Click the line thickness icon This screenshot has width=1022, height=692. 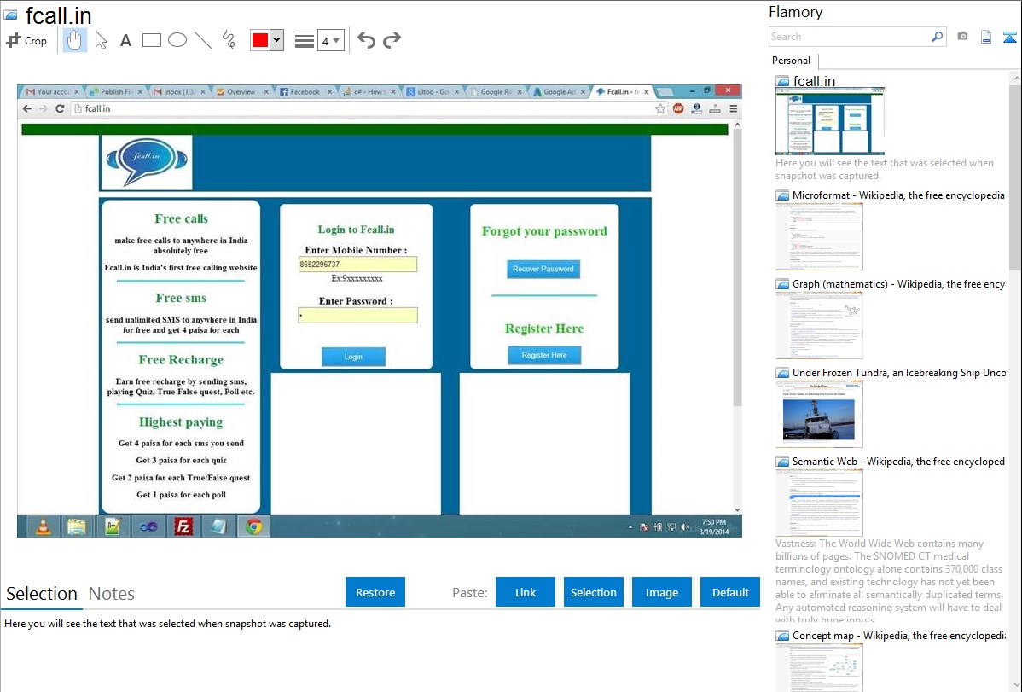(x=304, y=40)
